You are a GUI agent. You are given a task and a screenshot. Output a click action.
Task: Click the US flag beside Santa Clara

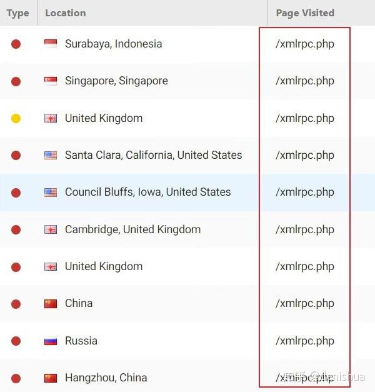point(51,155)
